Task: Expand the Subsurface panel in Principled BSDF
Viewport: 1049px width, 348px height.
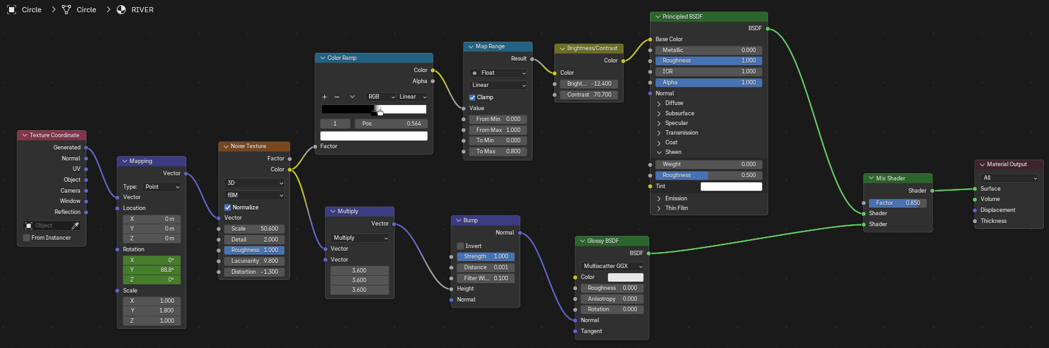Action: coord(659,113)
